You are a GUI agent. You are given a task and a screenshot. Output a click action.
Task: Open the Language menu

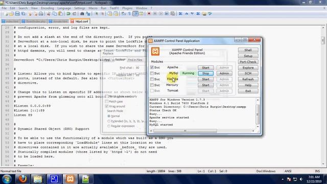click(x=64, y=8)
